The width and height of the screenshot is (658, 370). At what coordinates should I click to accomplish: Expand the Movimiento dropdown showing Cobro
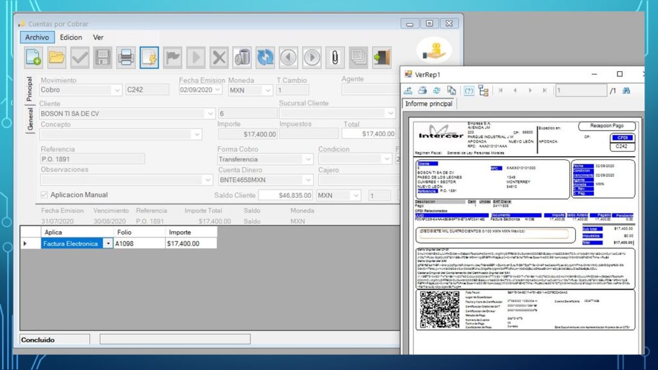[116, 90]
